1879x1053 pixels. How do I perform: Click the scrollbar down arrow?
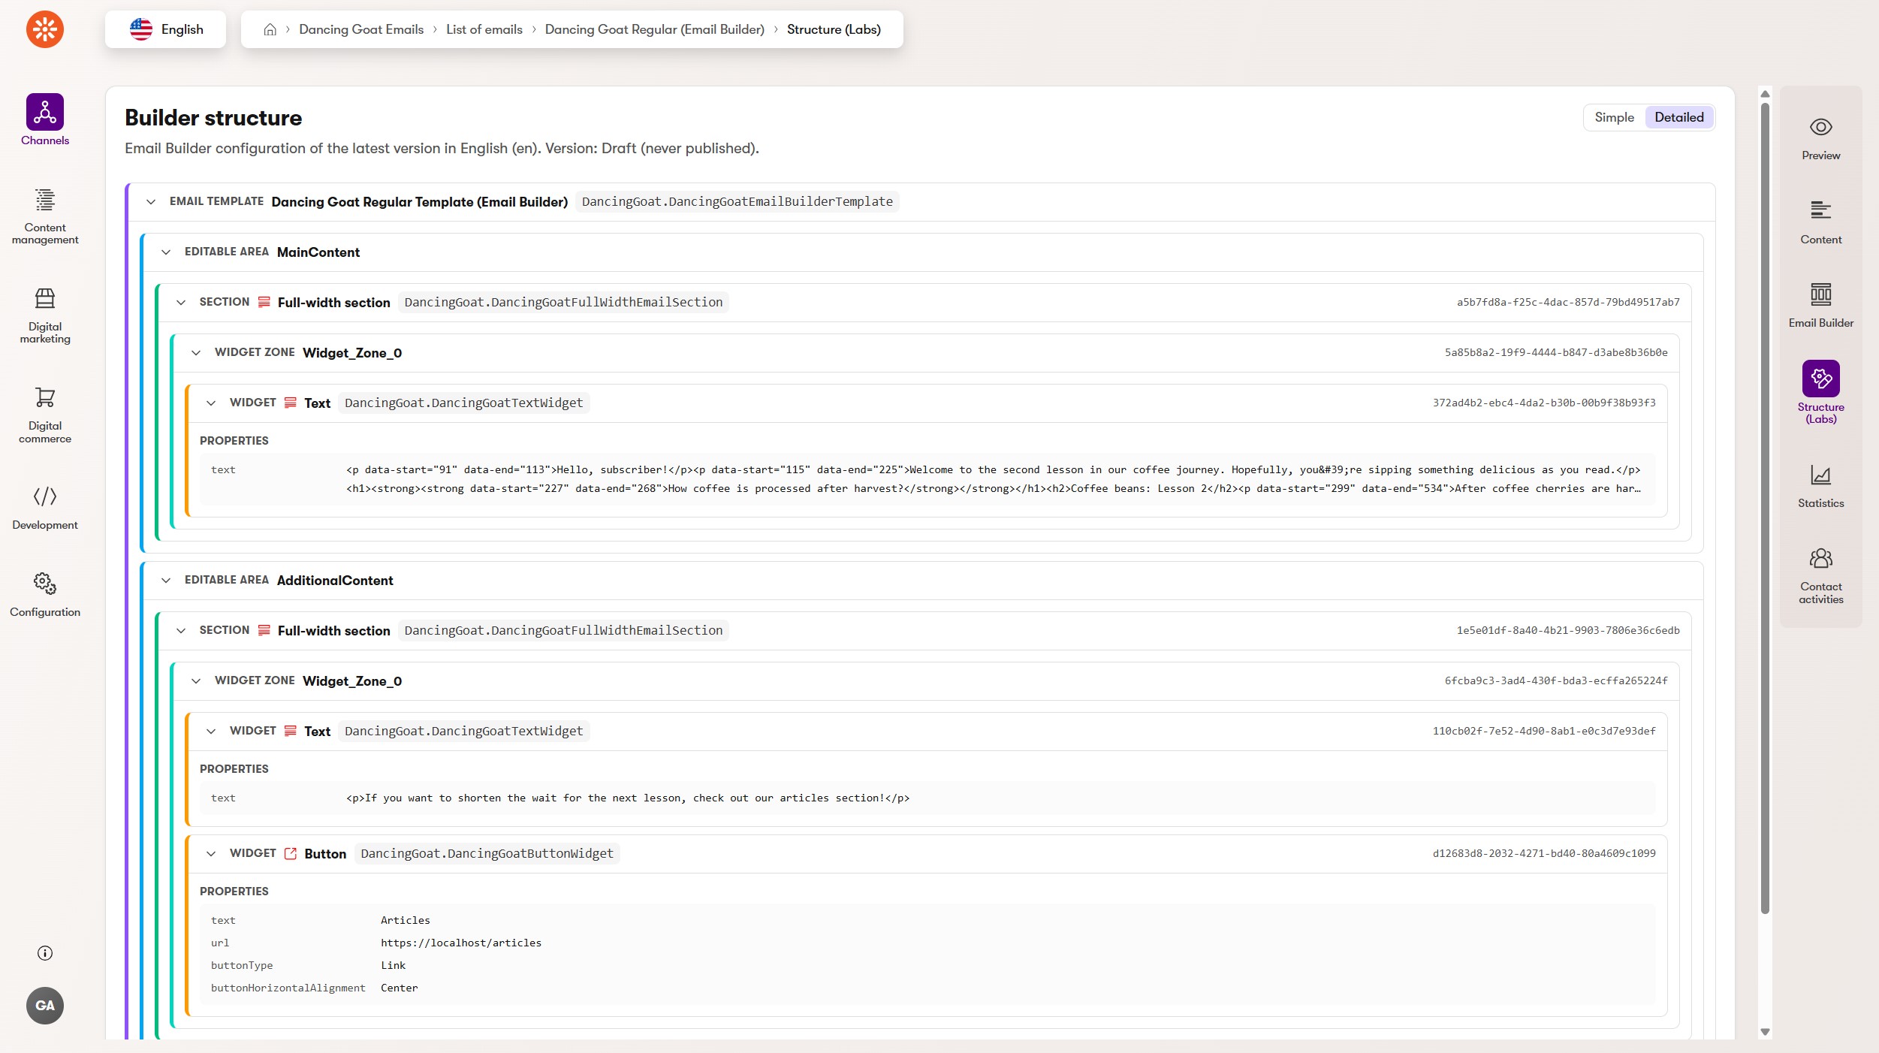[1765, 1032]
